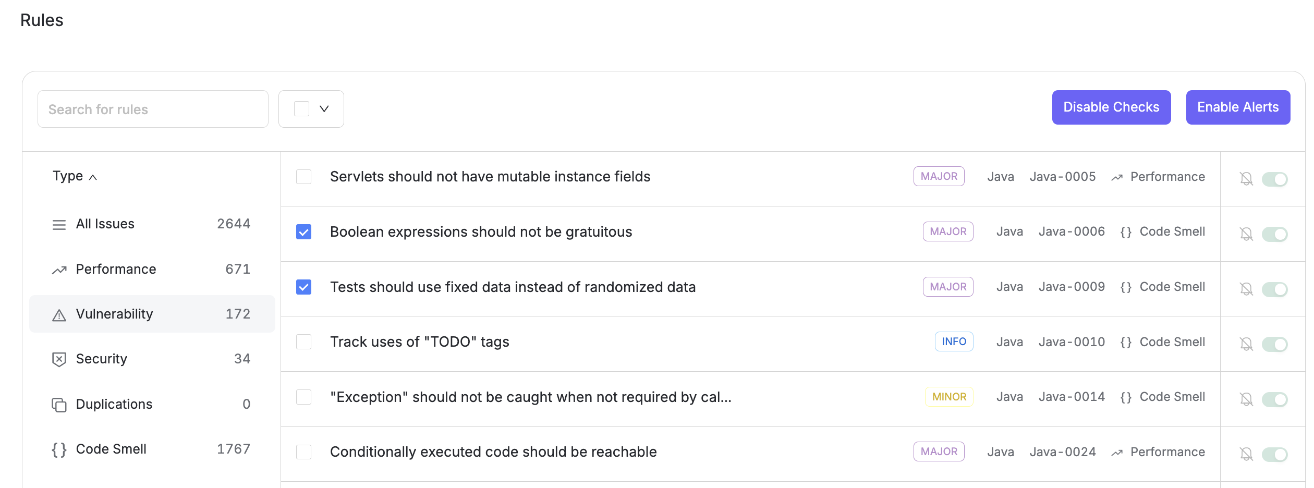Click the Search for rules field
The image size is (1314, 488).
[x=153, y=109]
